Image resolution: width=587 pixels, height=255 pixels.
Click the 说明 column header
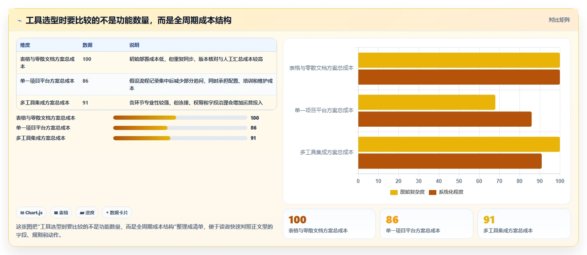pos(134,45)
